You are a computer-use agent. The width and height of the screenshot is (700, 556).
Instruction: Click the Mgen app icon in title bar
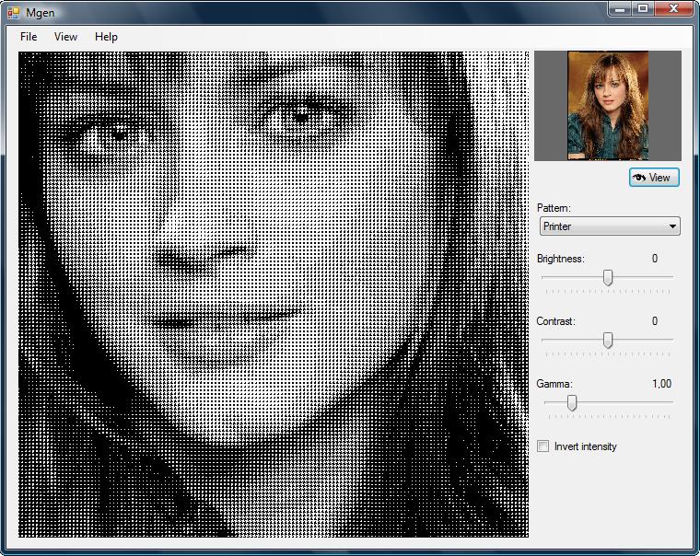click(14, 13)
